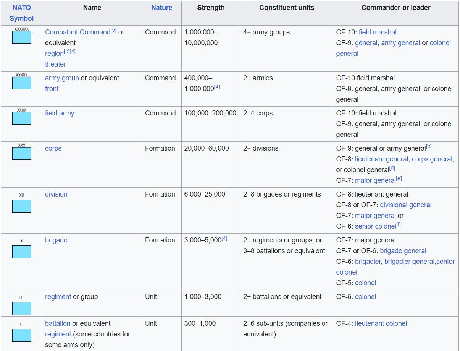Open the battalion link
This screenshot has width=460, height=351.
coord(58,323)
